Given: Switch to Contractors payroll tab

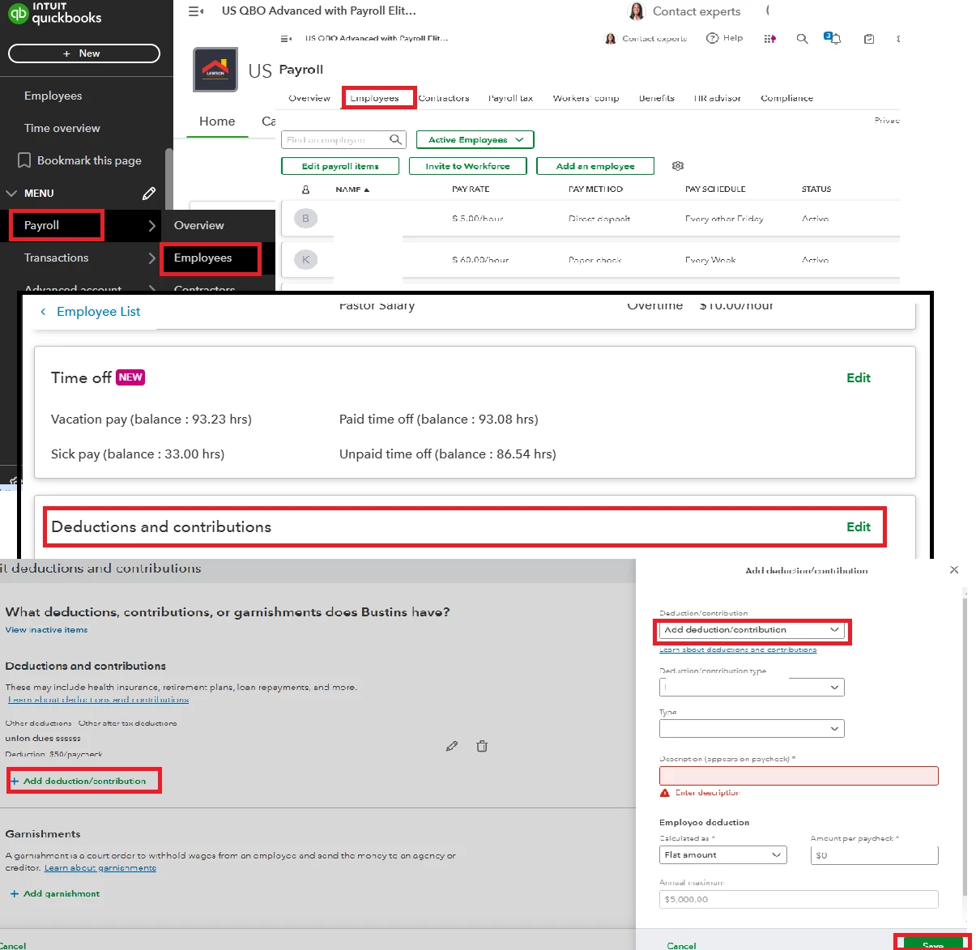Looking at the screenshot, I should [444, 98].
